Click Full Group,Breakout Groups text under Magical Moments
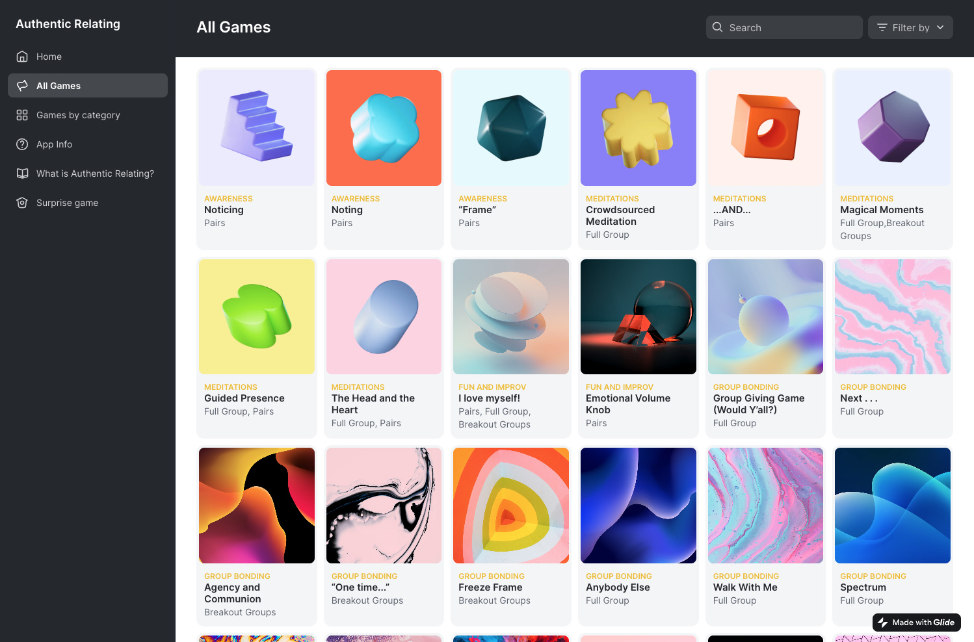This screenshot has width=974, height=642. tap(882, 229)
